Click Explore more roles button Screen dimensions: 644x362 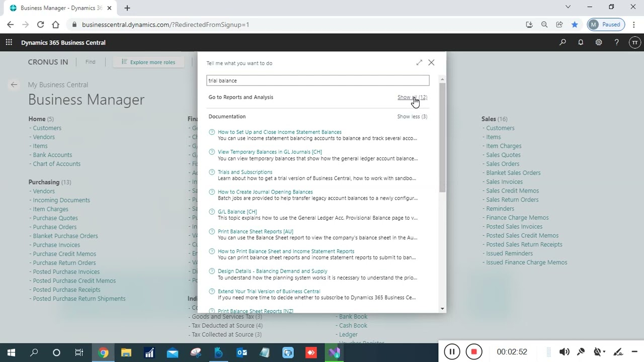pos(148,62)
